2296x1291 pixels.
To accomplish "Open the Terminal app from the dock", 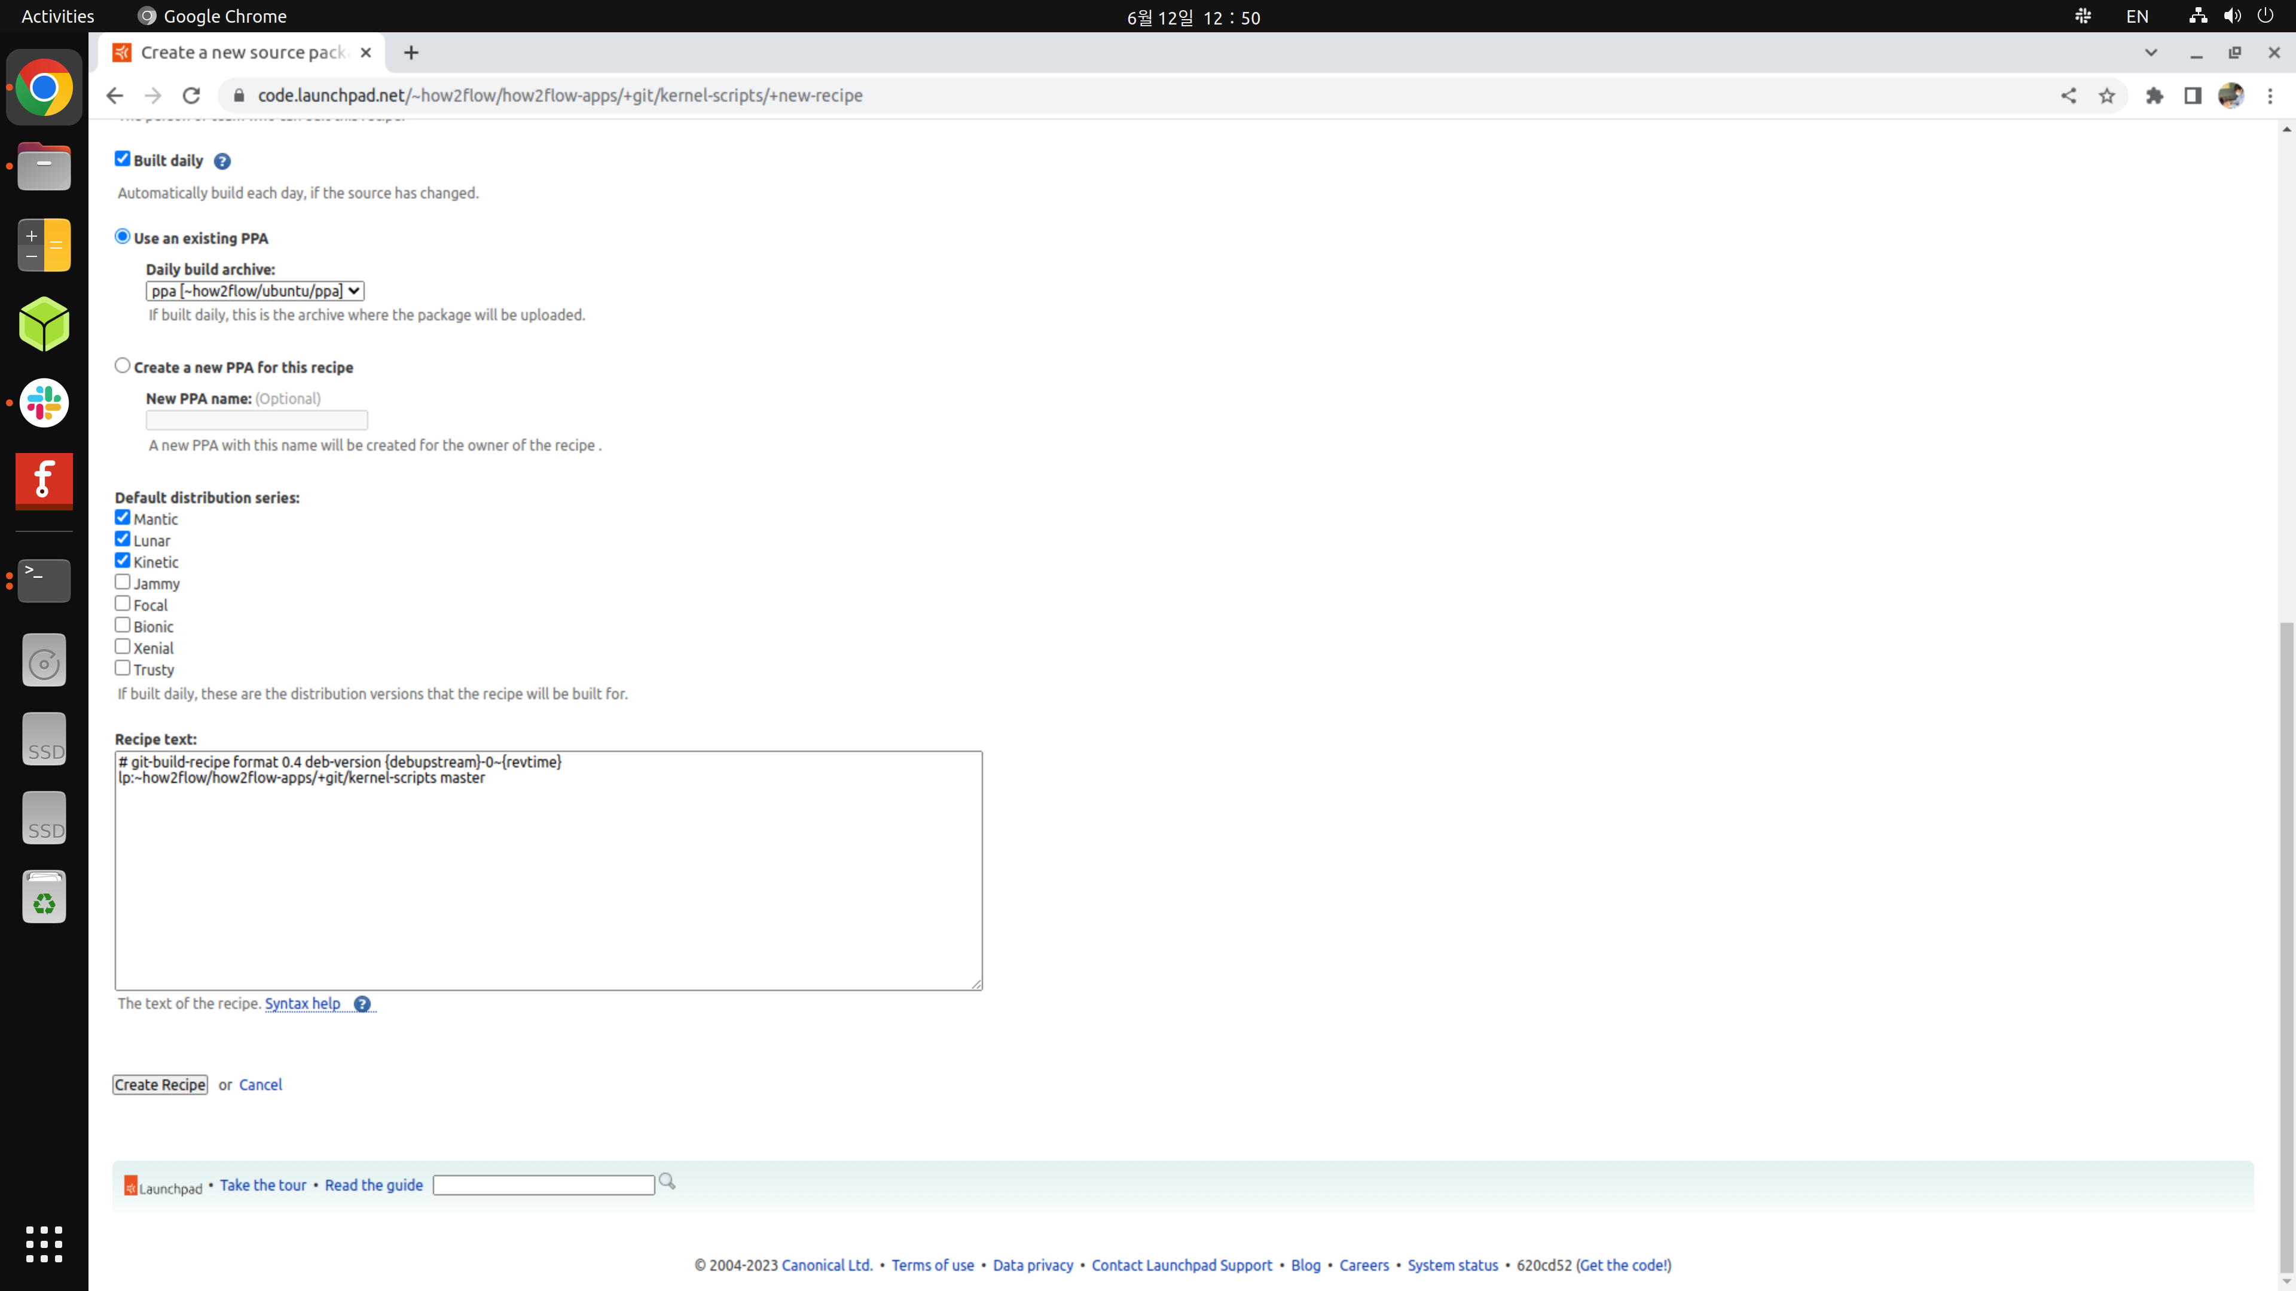I will tap(44, 580).
